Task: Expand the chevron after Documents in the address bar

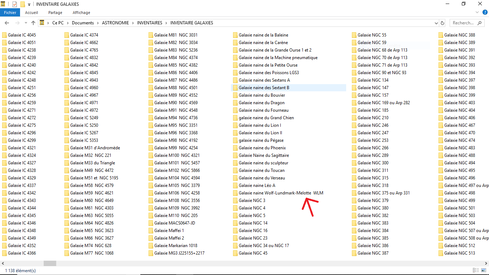Action: point(98,23)
